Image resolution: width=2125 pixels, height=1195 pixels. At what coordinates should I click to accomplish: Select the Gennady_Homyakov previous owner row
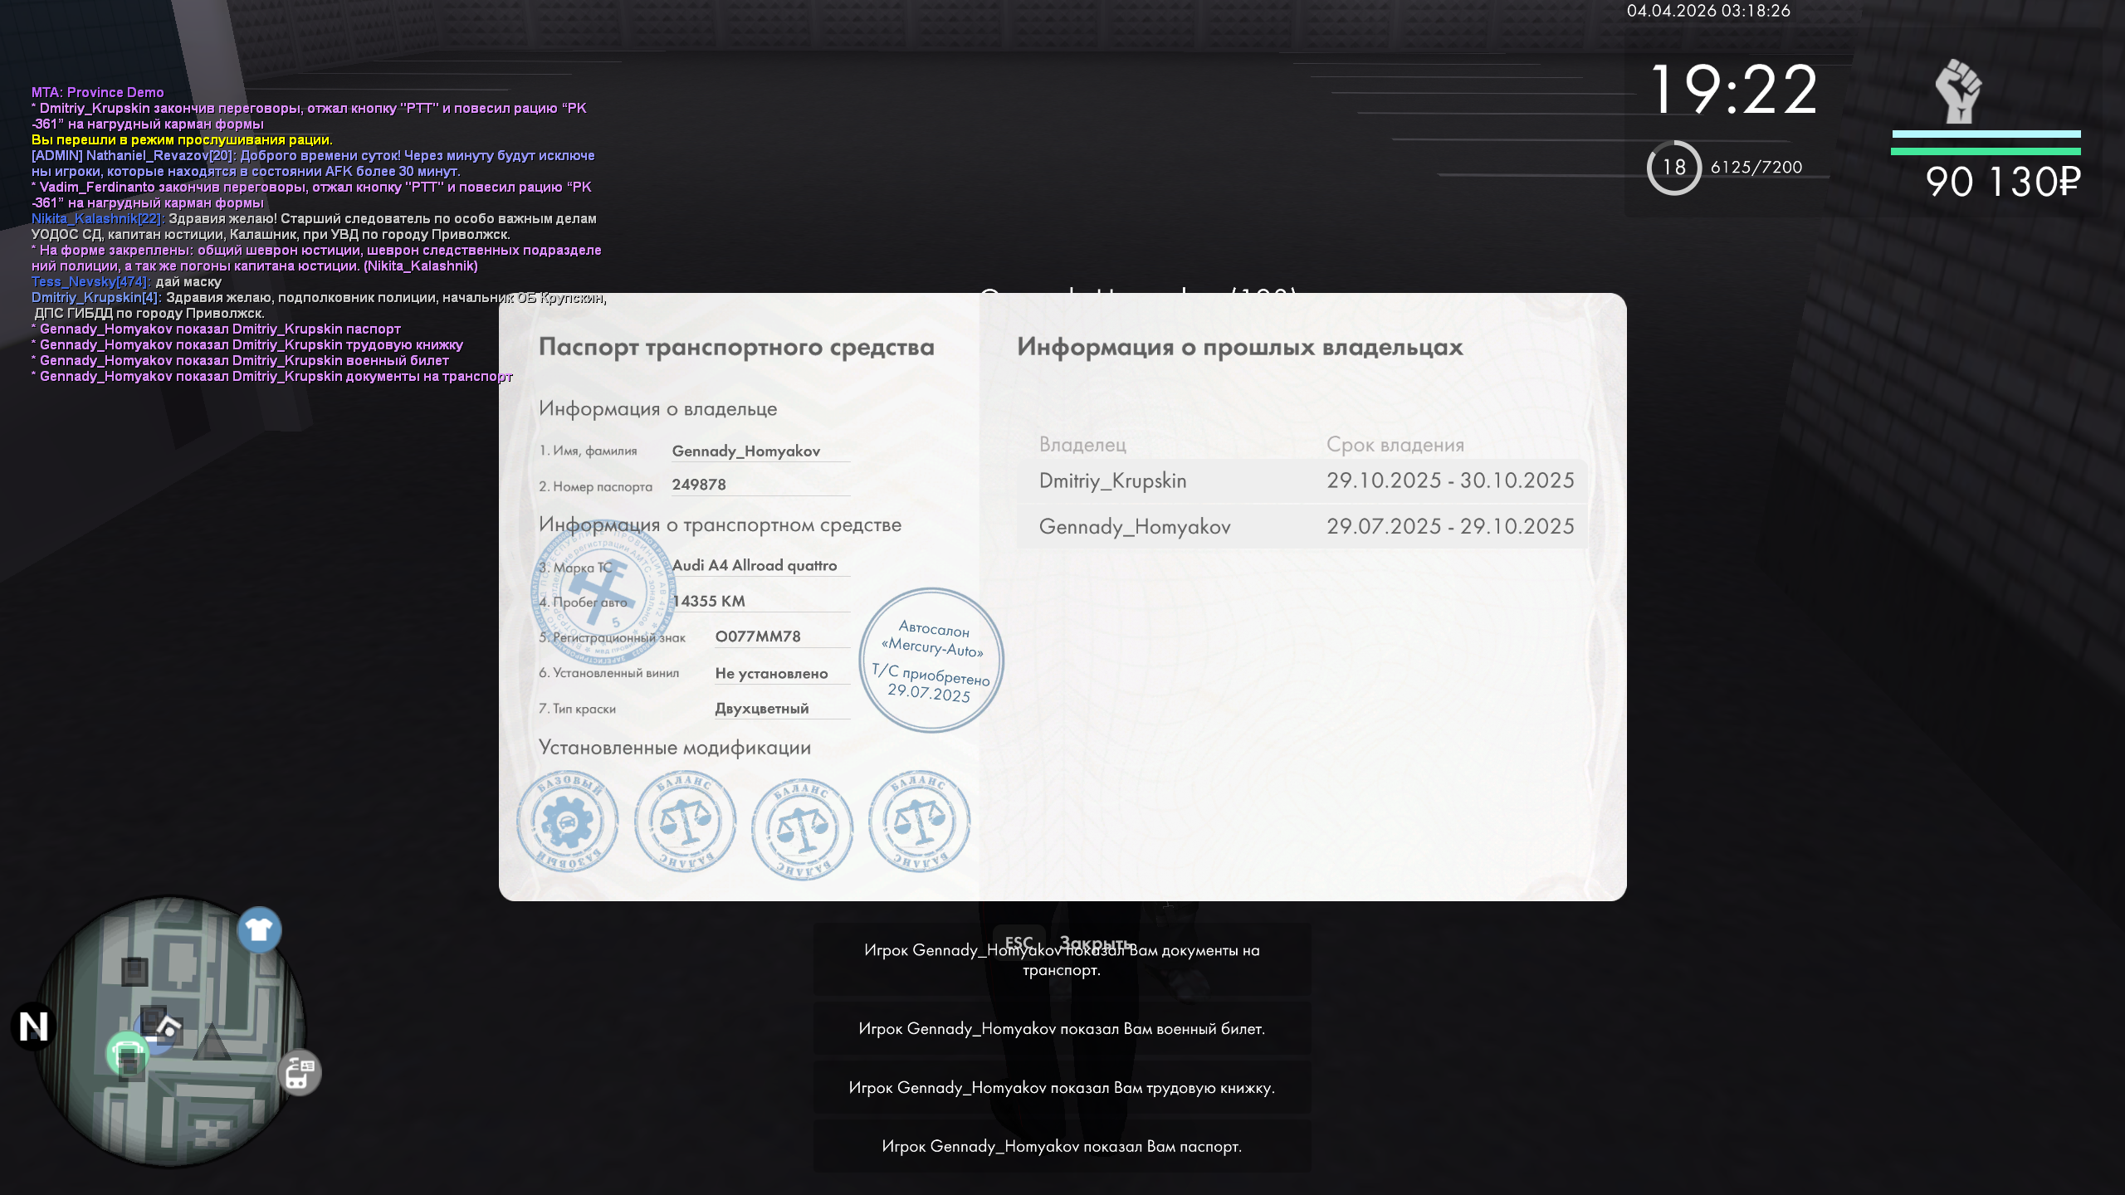tap(1302, 527)
